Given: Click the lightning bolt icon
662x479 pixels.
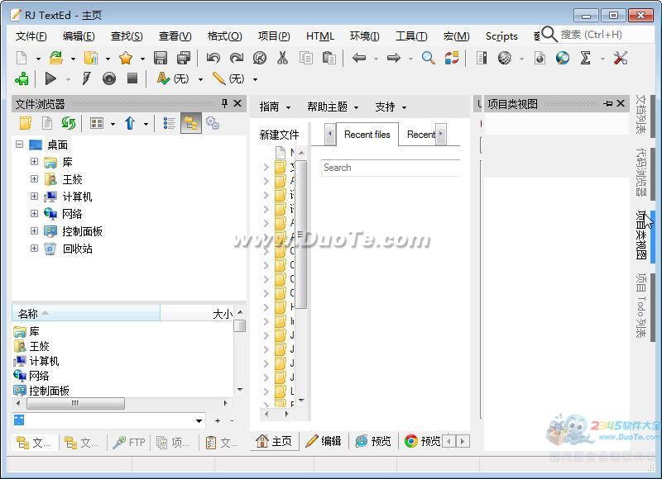Looking at the screenshot, I should coord(86,78).
